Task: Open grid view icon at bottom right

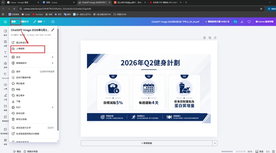Action: tap(273, 151)
